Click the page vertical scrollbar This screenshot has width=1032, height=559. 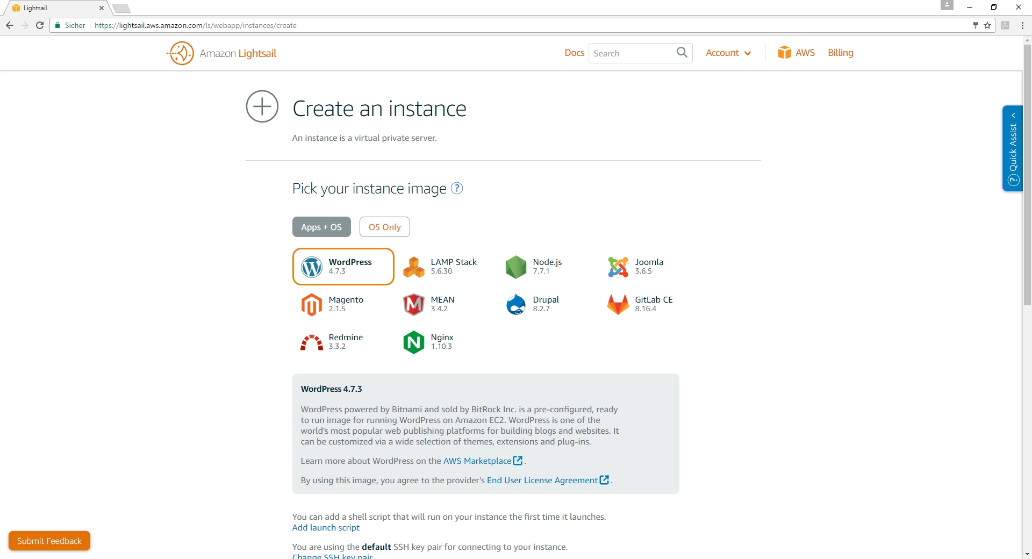coord(1027,175)
